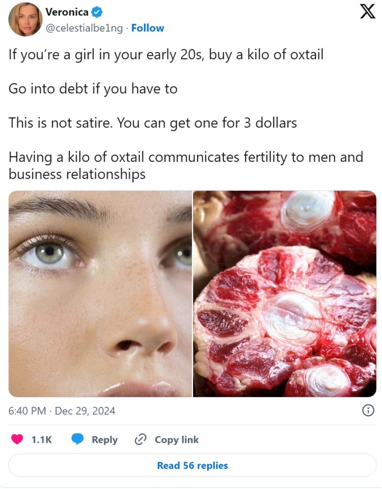
Task: Click the line 'Go into debt if you have to'
Action: pos(93,89)
